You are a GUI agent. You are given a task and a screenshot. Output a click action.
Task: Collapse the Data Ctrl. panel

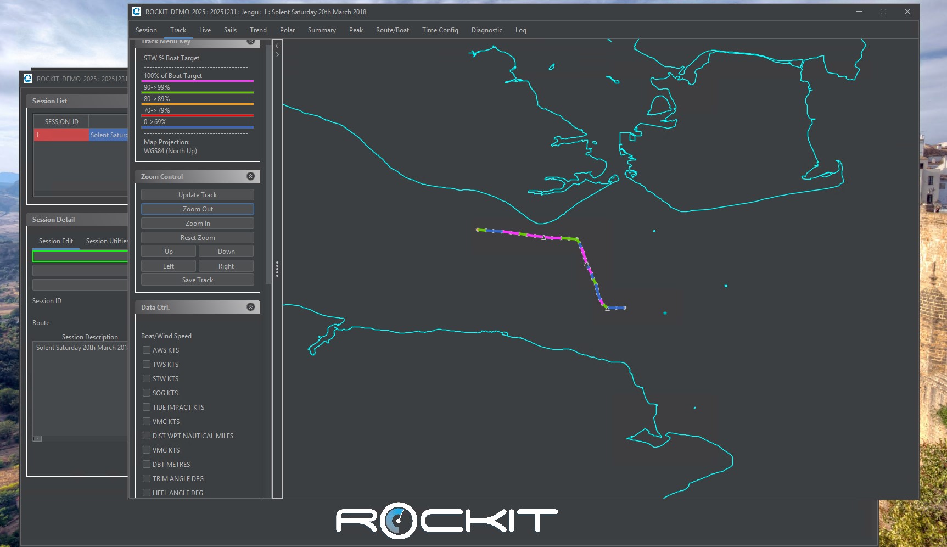[x=250, y=307]
